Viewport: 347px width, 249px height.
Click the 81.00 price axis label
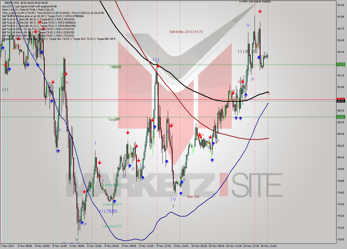pyautogui.click(x=341, y=87)
